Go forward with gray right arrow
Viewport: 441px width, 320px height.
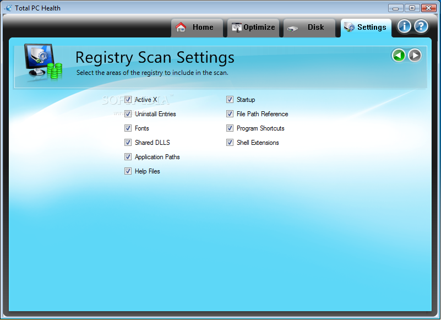coord(415,55)
